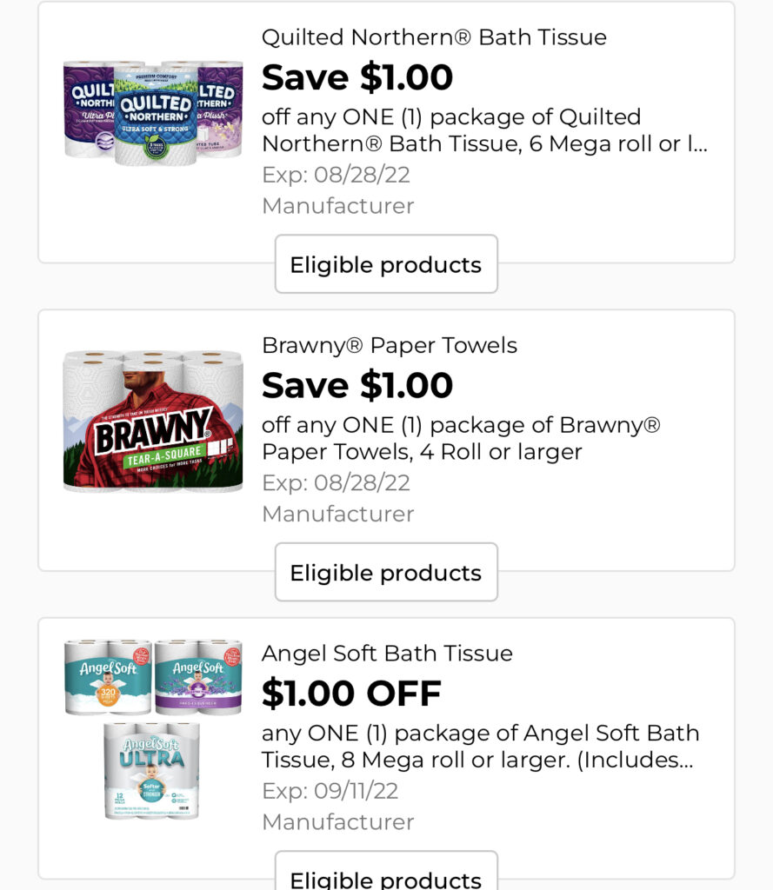
Task: Select the Quilted Northern® Bath Tissue title
Action: click(x=434, y=37)
